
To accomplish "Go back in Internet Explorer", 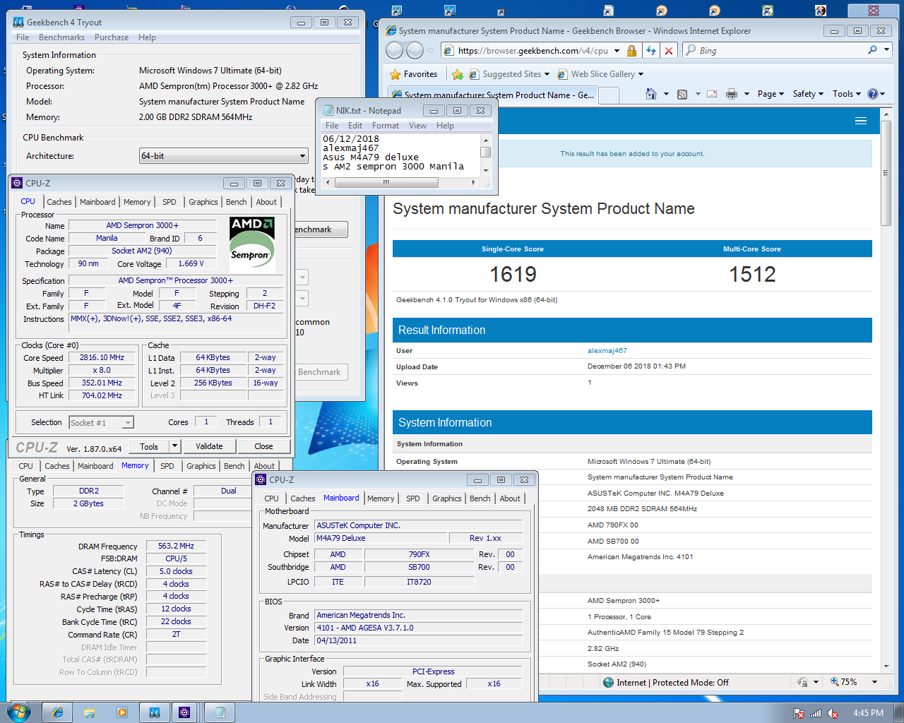I will coord(395,50).
